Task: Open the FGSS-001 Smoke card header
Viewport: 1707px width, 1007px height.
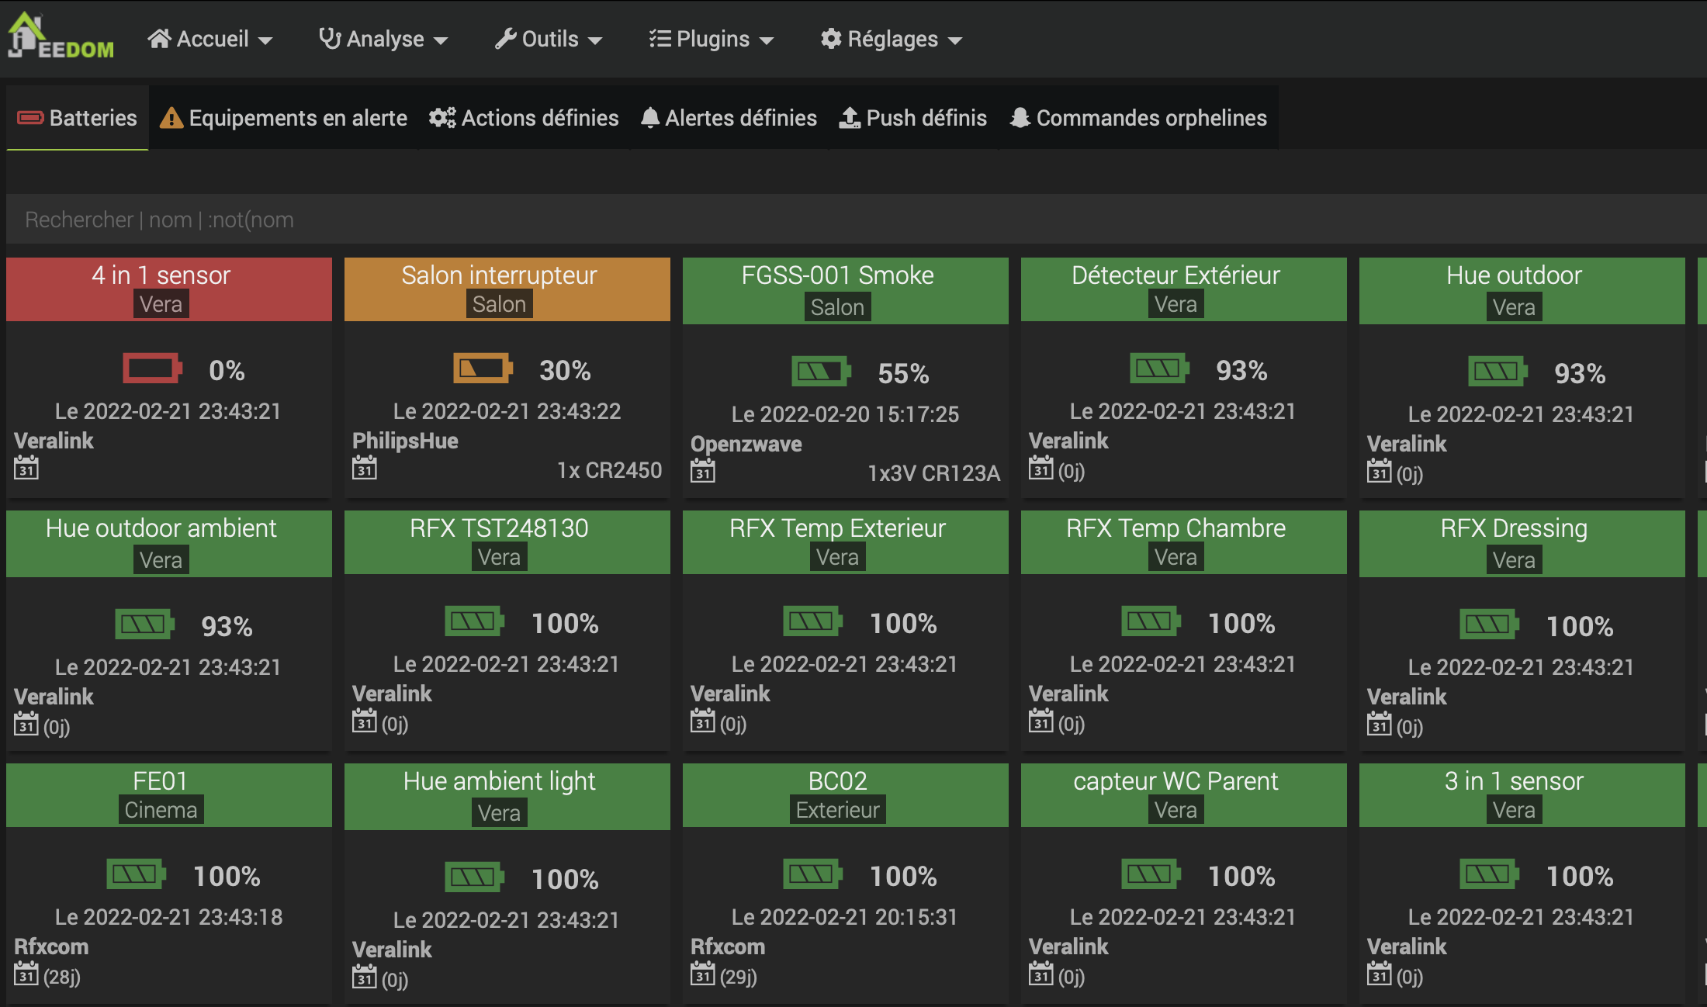Action: (x=846, y=291)
